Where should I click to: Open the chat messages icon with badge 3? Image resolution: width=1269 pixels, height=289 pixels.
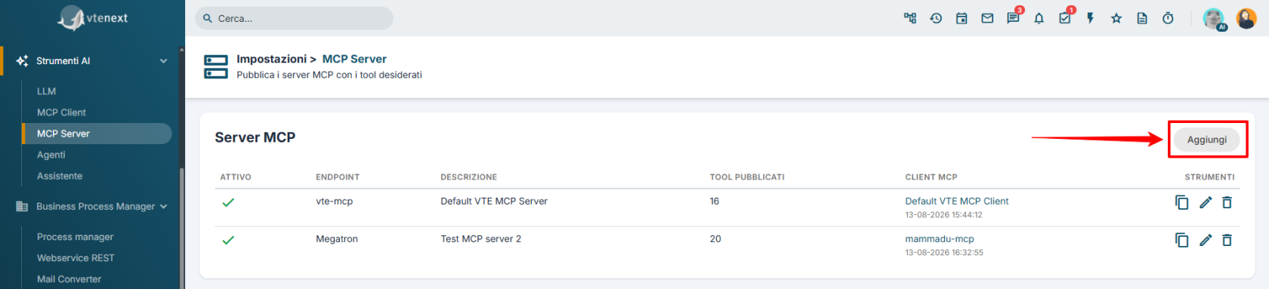(x=1014, y=17)
